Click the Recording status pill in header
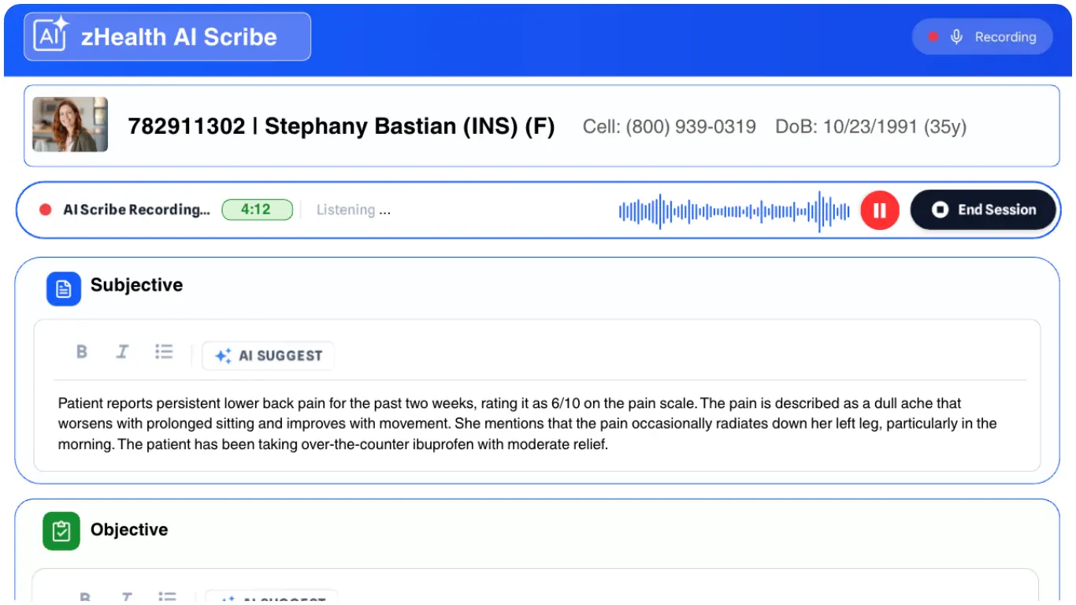 [981, 37]
